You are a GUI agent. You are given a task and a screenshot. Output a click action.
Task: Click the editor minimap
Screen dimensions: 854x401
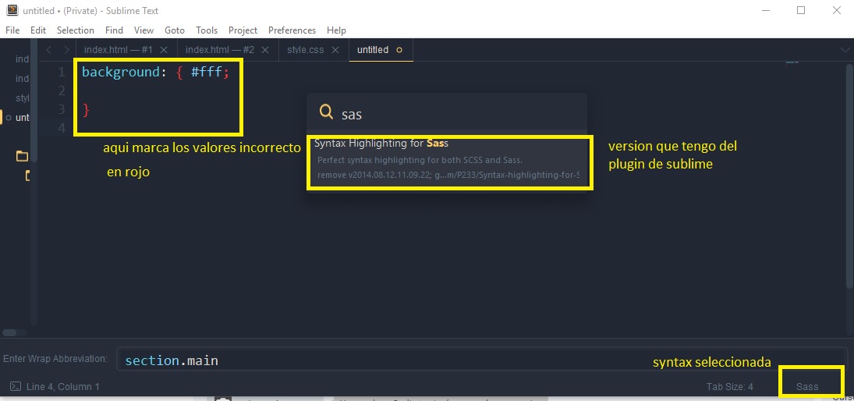792,62
